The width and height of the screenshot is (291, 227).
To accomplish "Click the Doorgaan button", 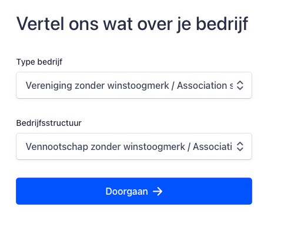I will coord(134,191).
